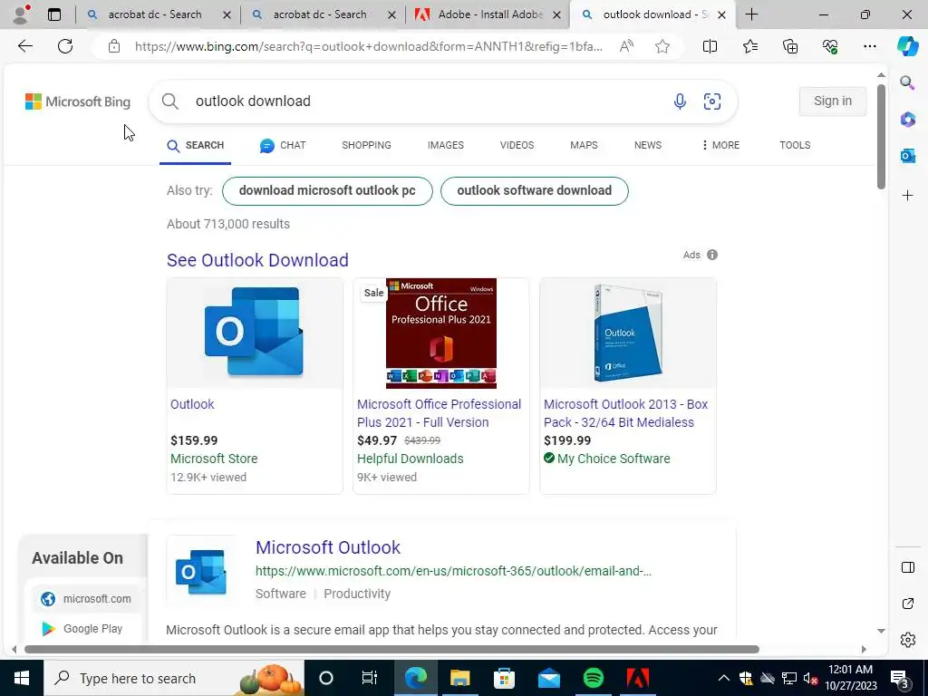Select the CHAT search tab

coord(283,145)
